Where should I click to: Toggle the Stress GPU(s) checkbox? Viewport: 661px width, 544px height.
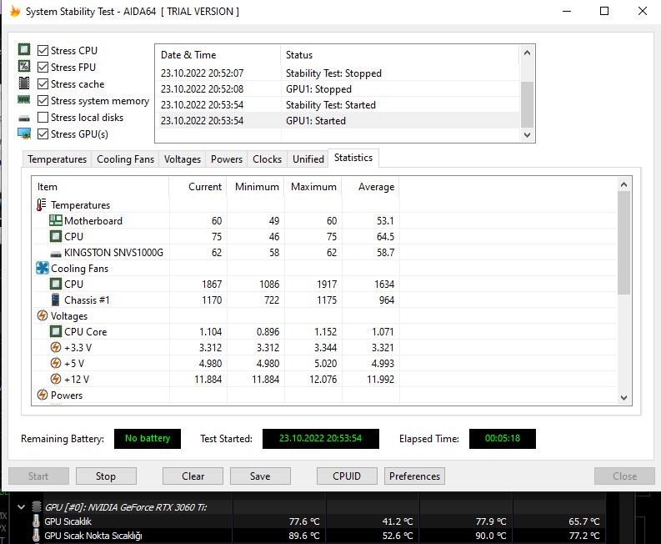pos(43,133)
